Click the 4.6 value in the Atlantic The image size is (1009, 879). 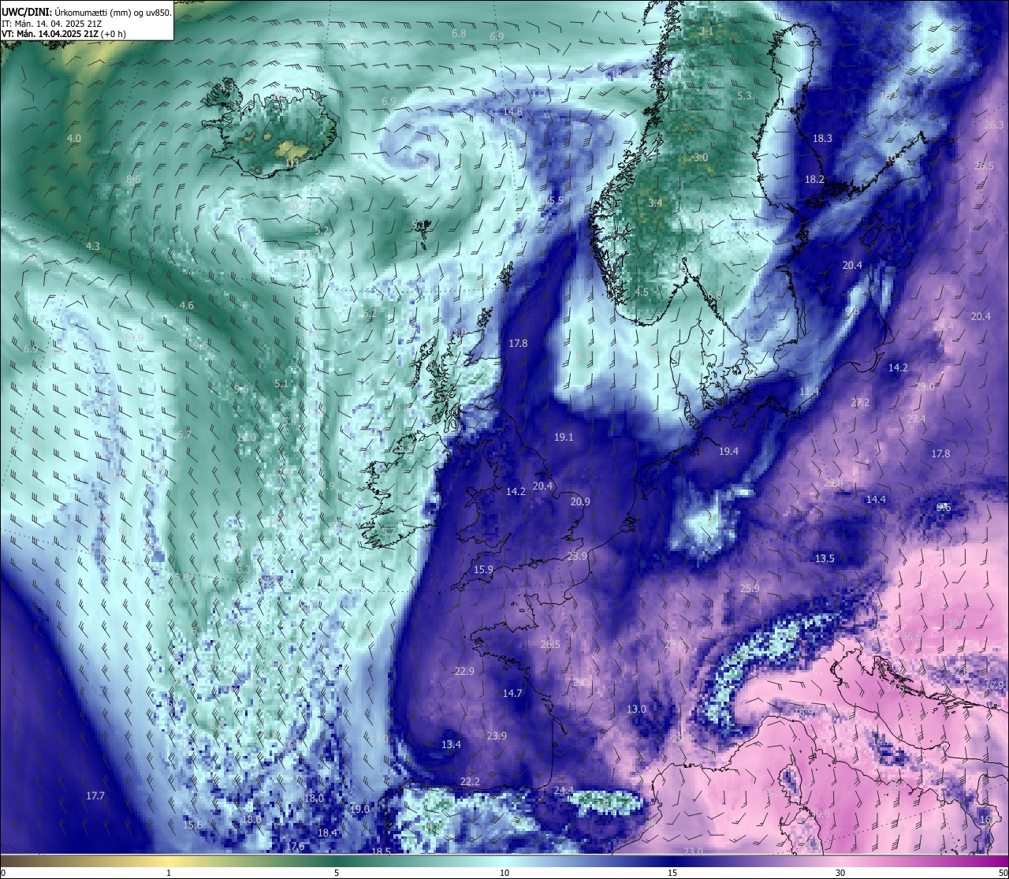click(186, 305)
